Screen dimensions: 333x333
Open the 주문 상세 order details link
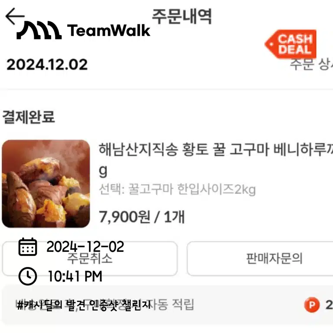pyautogui.click(x=311, y=64)
